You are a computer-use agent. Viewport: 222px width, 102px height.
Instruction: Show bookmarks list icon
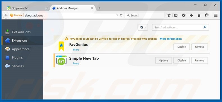176,15
